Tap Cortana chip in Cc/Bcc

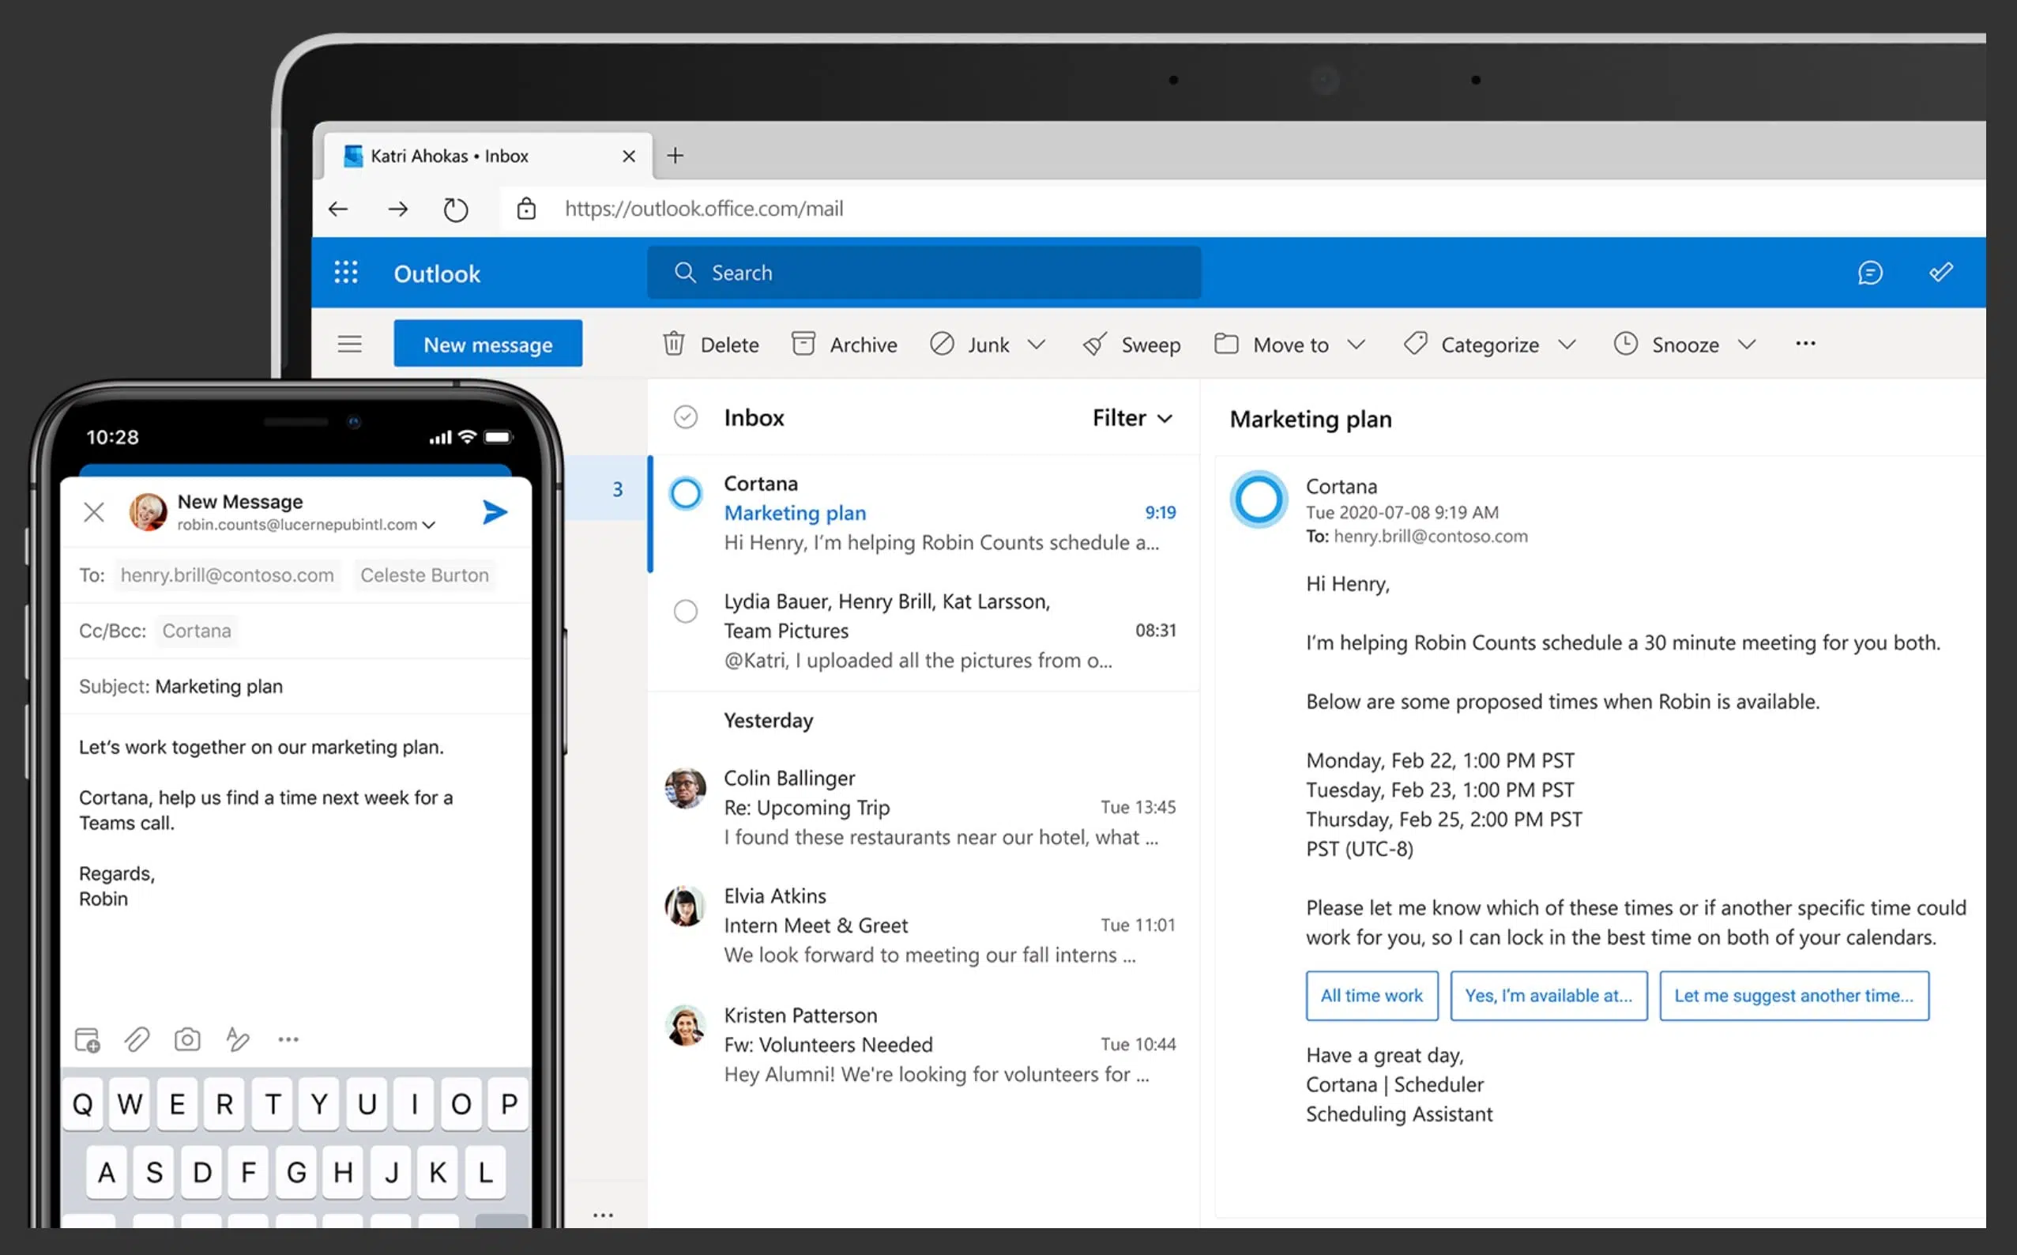point(197,631)
